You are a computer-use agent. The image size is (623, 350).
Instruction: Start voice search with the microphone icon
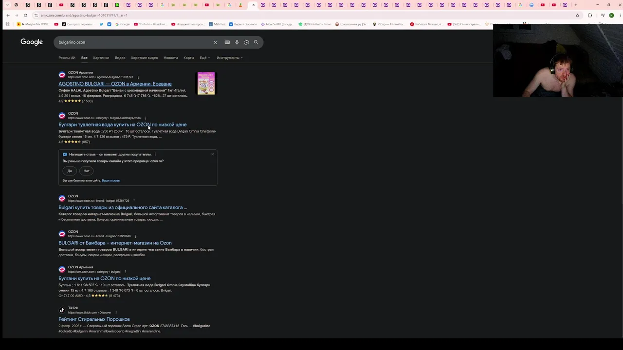(237, 42)
